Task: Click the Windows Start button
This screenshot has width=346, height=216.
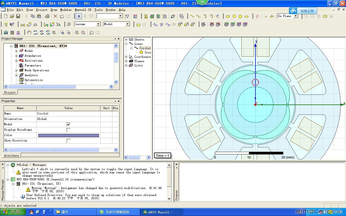Action: [13, 212]
